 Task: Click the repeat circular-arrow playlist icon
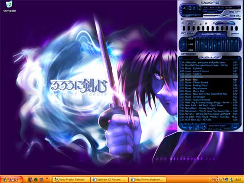[203, 127]
